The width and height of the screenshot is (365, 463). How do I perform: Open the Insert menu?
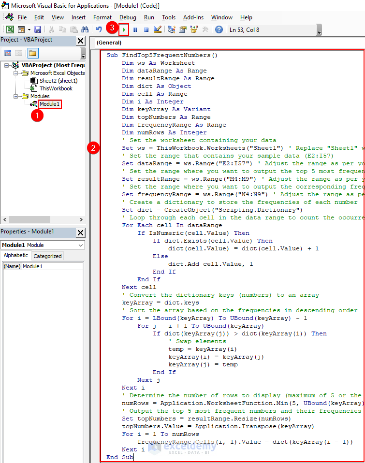(x=78, y=17)
